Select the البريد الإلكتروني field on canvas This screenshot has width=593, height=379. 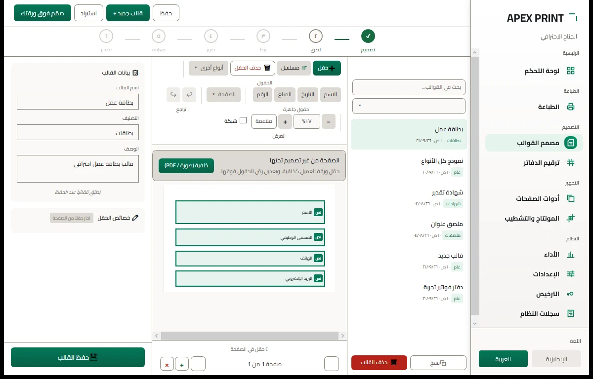(250, 278)
